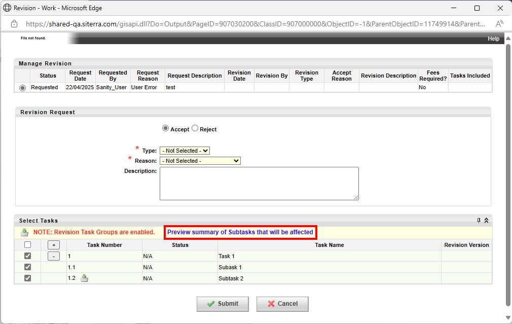Collapse Task 1 with the minus button
Image resolution: width=512 pixels, height=324 pixels.
54,256
